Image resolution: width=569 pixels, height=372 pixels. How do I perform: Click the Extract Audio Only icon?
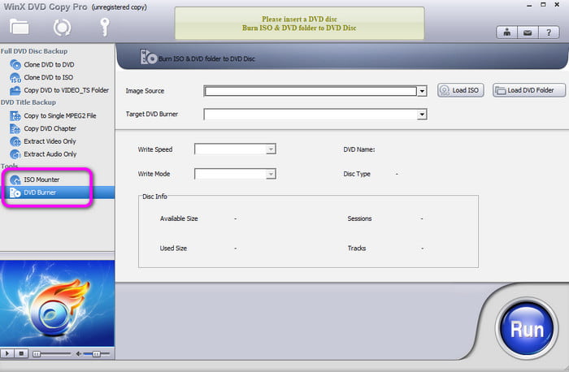pyautogui.click(x=15, y=154)
